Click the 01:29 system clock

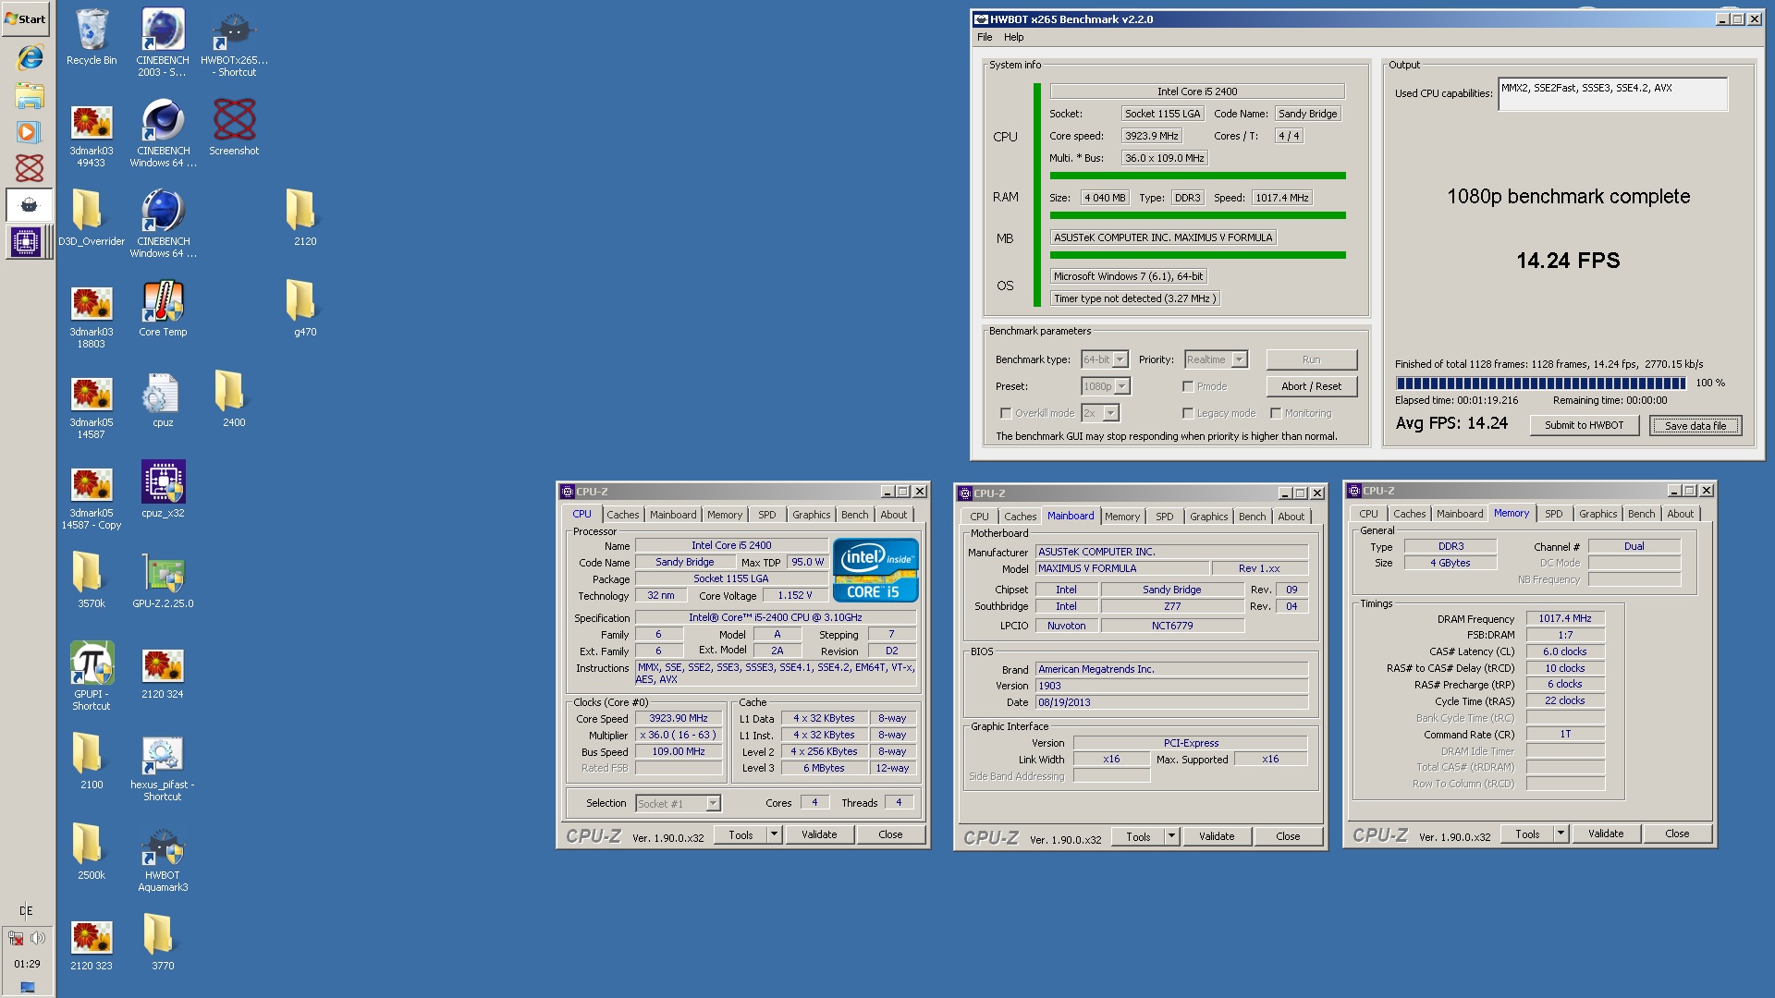click(x=27, y=964)
